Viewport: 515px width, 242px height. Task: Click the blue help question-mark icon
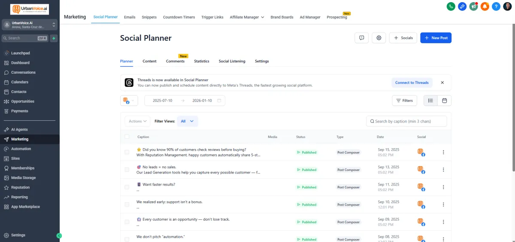point(496,6)
